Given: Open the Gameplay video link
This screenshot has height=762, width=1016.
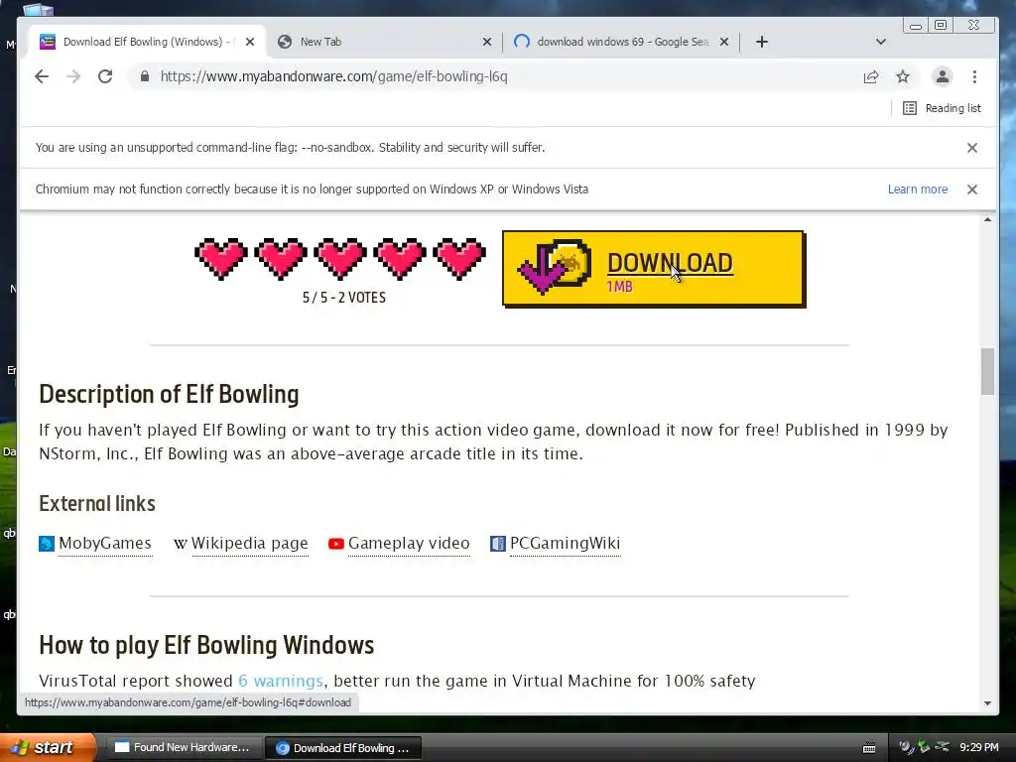Looking at the screenshot, I should 409,543.
